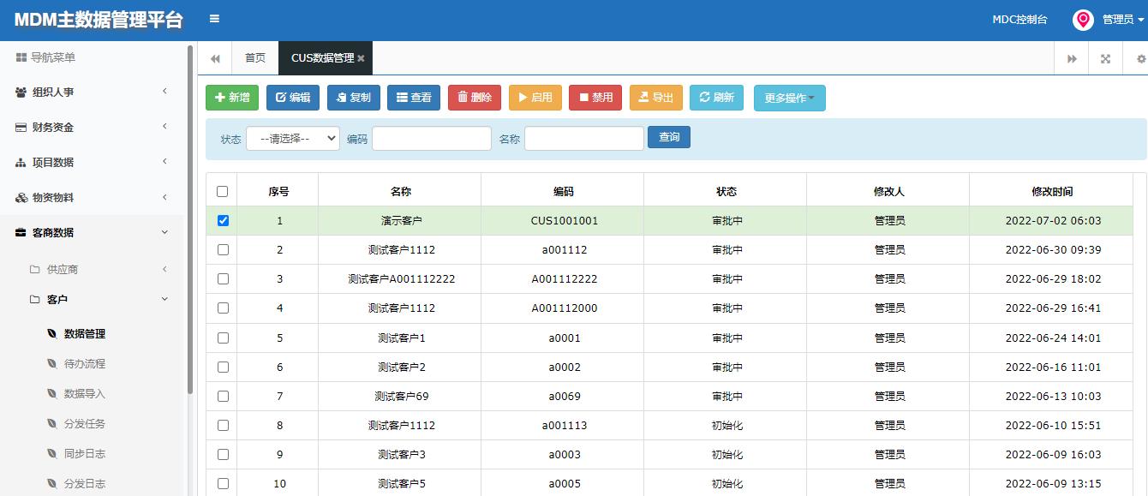Click inside the 编码 input field
Viewport: 1148px width, 496px height.
click(x=431, y=137)
